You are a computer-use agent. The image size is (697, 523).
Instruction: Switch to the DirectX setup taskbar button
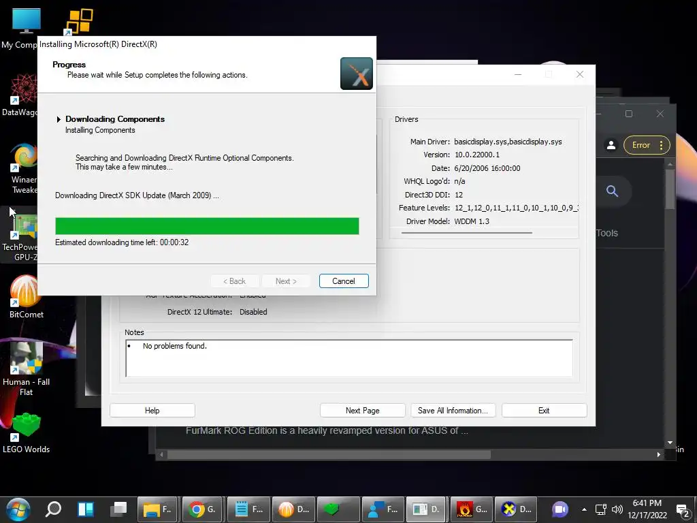(x=516, y=509)
